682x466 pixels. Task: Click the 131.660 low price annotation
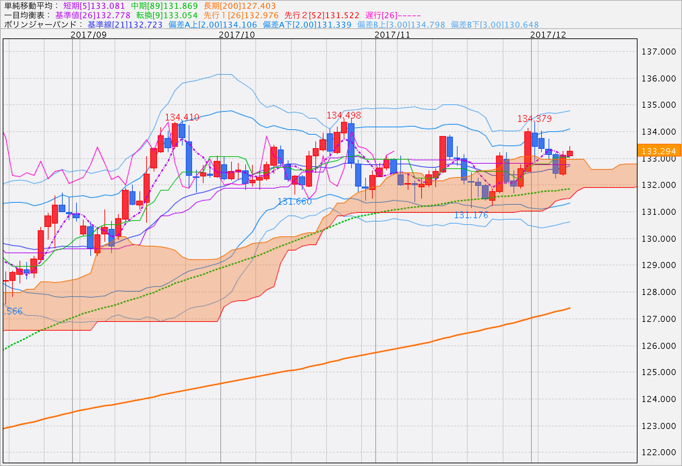pyautogui.click(x=294, y=201)
